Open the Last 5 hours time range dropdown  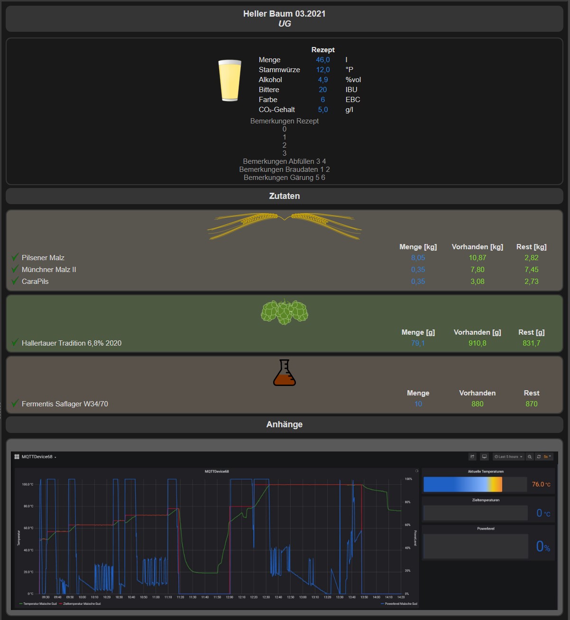point(508,457)
